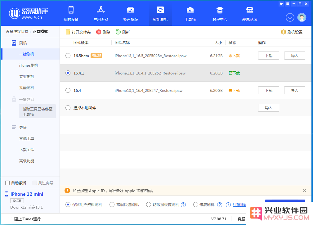Click the shirt skin icon in title bar
Viewport: 313px width, 225px height.
click(x=281, y=4)
